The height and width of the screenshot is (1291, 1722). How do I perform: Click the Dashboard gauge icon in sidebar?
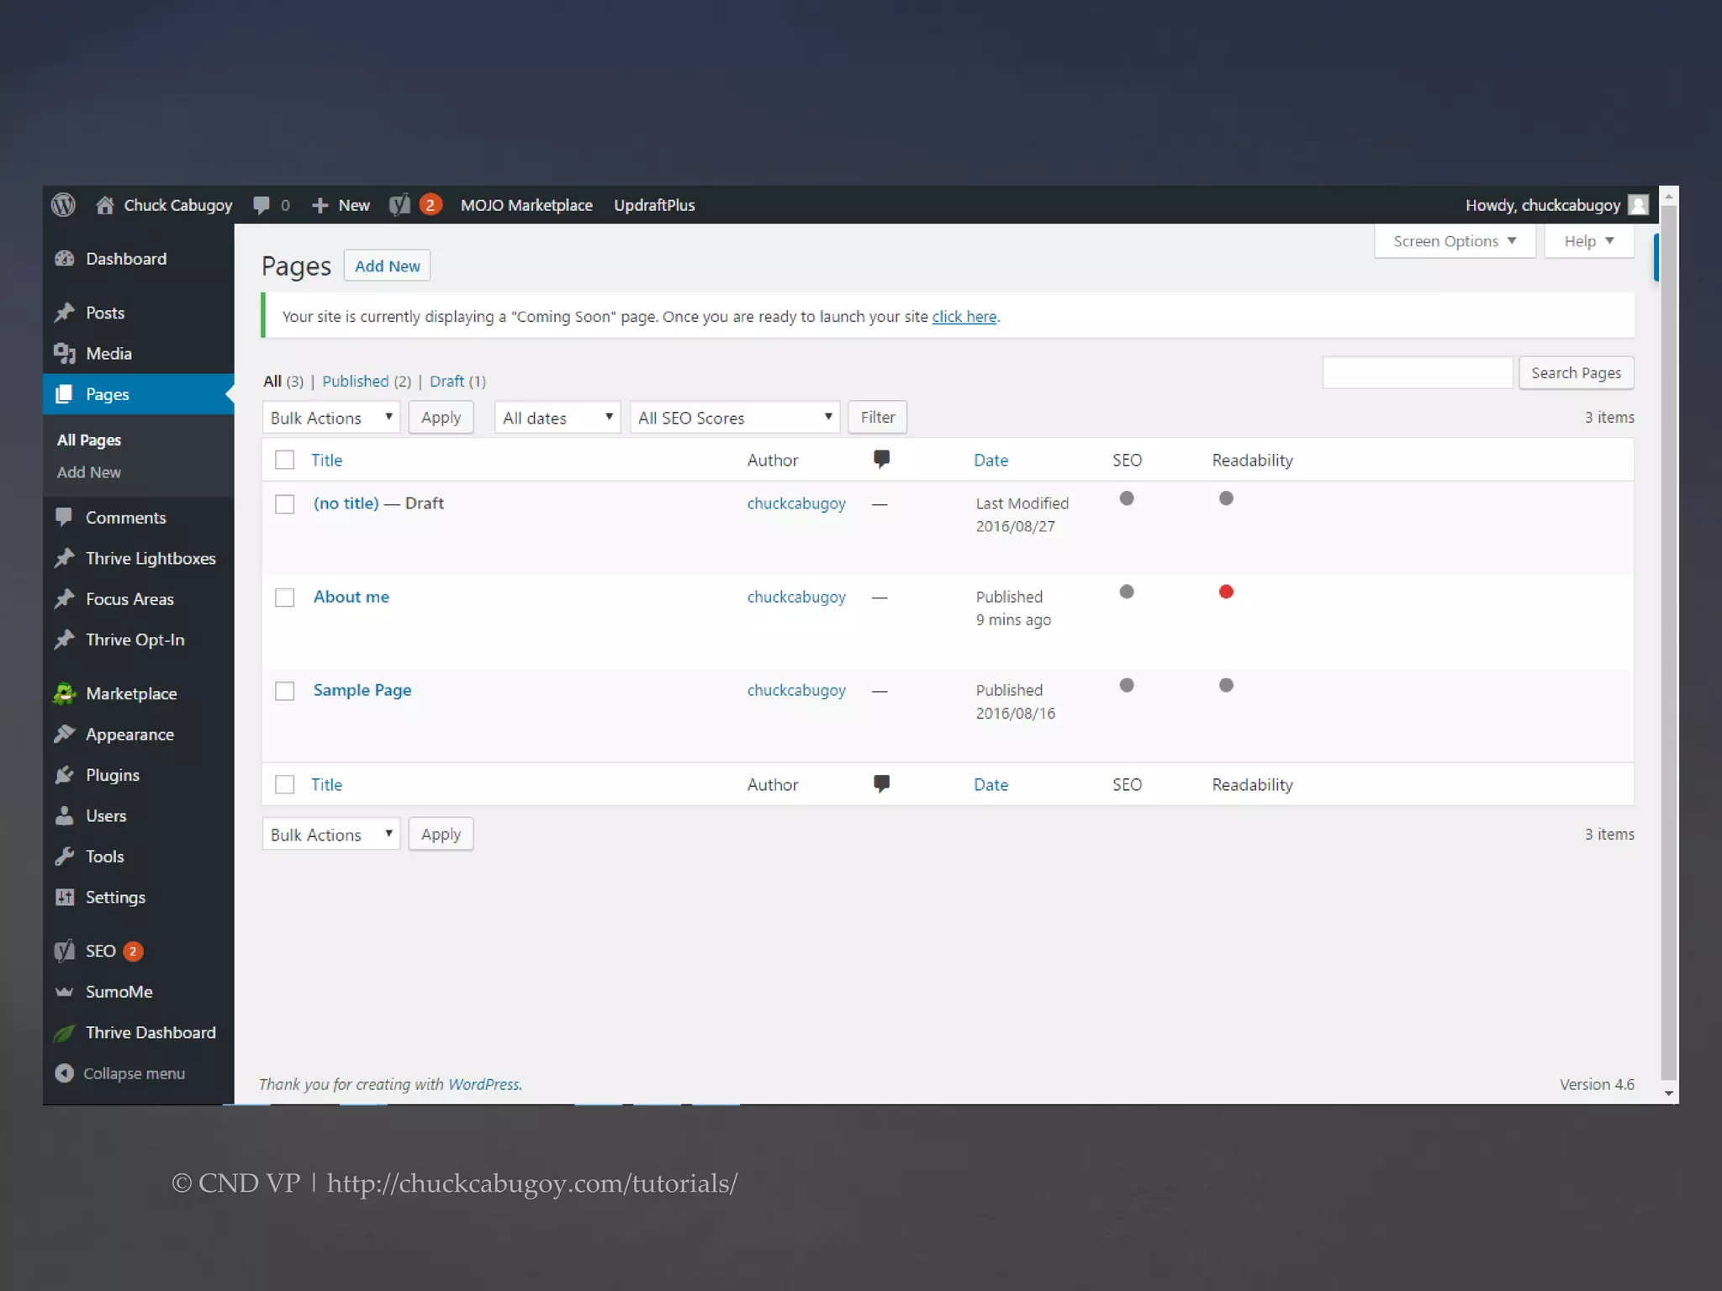(65, 259)
